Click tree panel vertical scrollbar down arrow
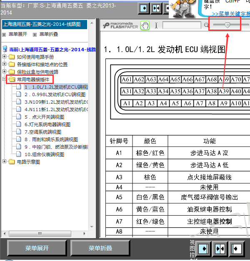The image size is (250, 261). [x=92, y=227]
